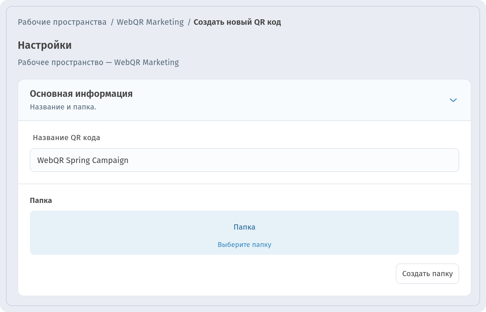Collapse the Основная информация section chevron
Screen dimensions: 486x312
(x=453, y=100)
